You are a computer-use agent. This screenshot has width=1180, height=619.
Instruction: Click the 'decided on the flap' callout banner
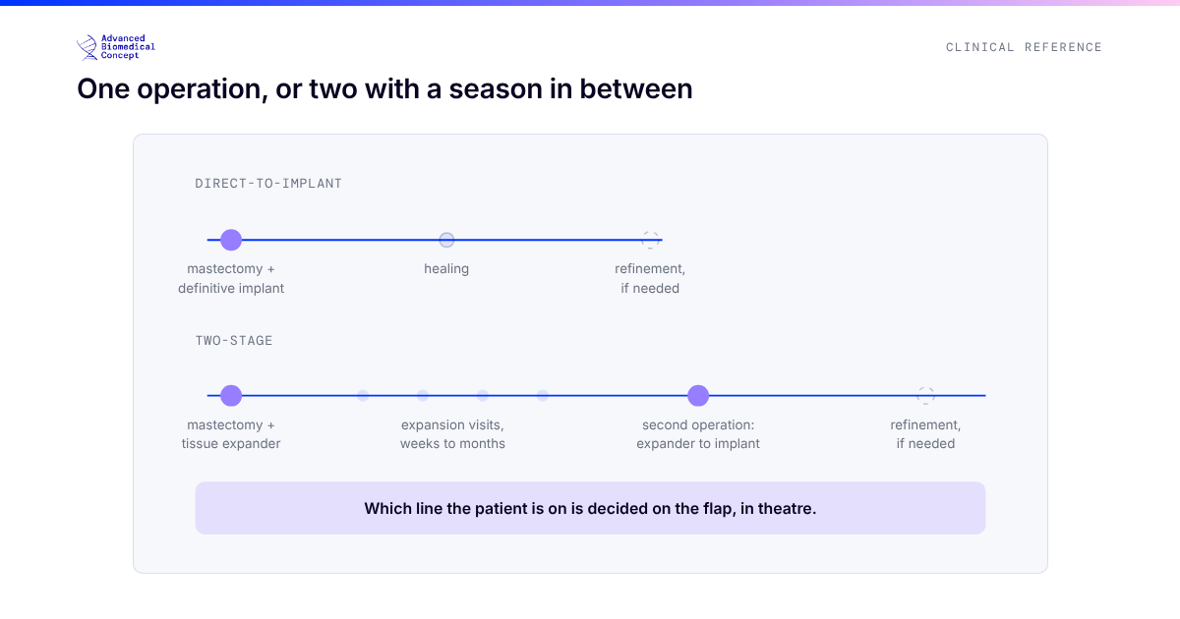[590, 508]
